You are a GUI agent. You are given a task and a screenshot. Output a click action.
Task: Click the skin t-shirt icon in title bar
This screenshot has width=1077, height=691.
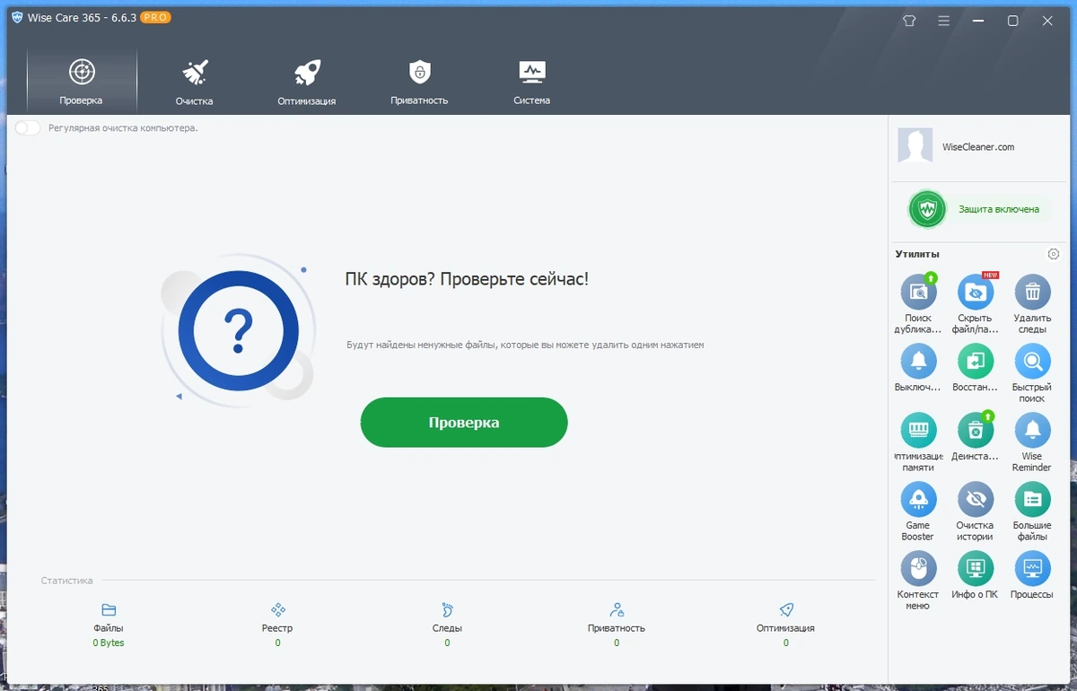[x=908, y=20]
